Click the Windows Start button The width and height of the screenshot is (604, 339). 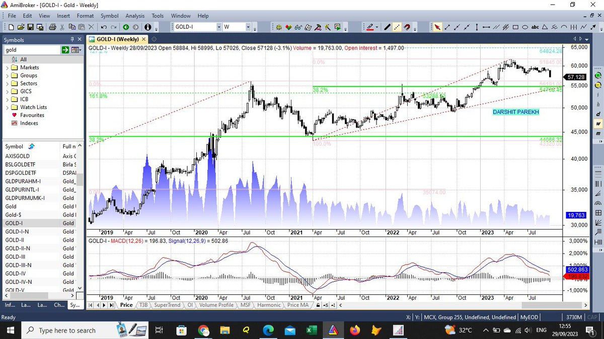click(x=11, y=330)
